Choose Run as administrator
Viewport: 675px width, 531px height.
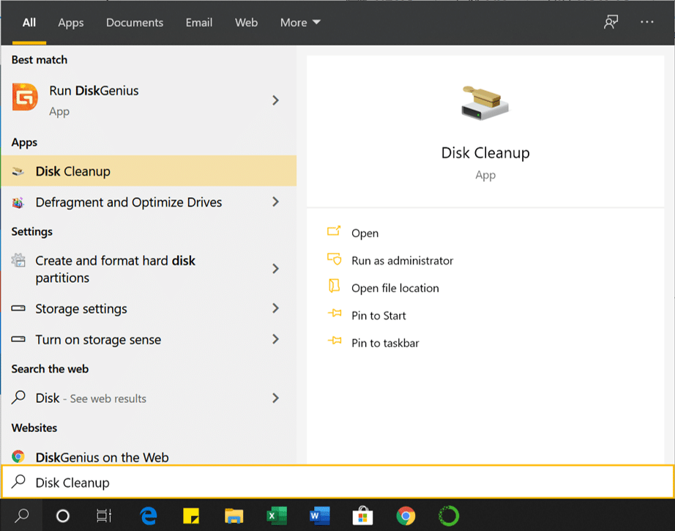[402, 261]
